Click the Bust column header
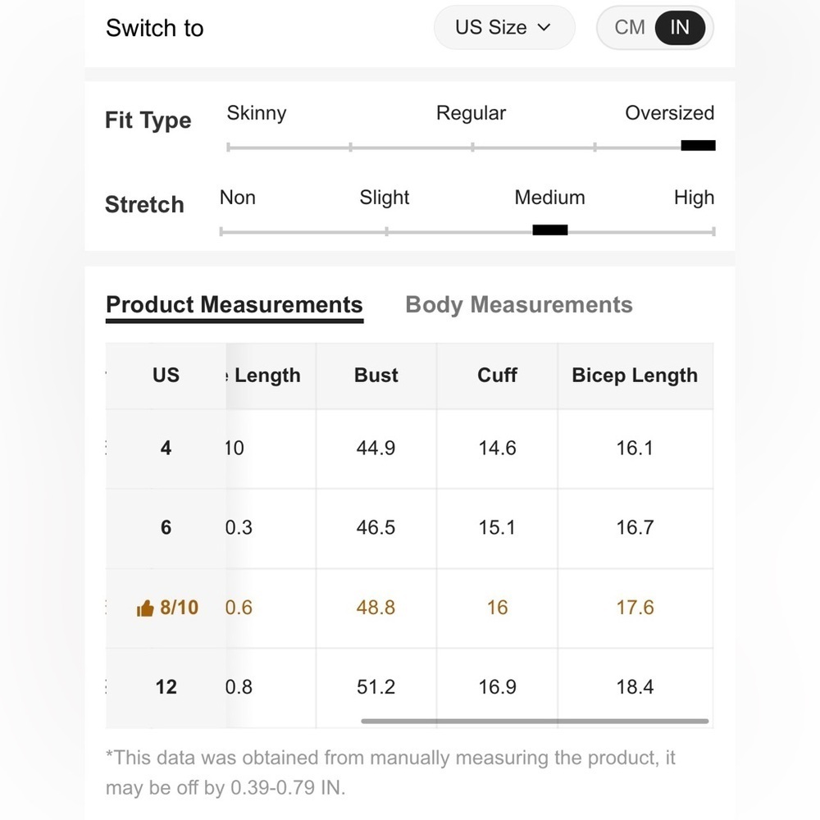 point(376,376)
